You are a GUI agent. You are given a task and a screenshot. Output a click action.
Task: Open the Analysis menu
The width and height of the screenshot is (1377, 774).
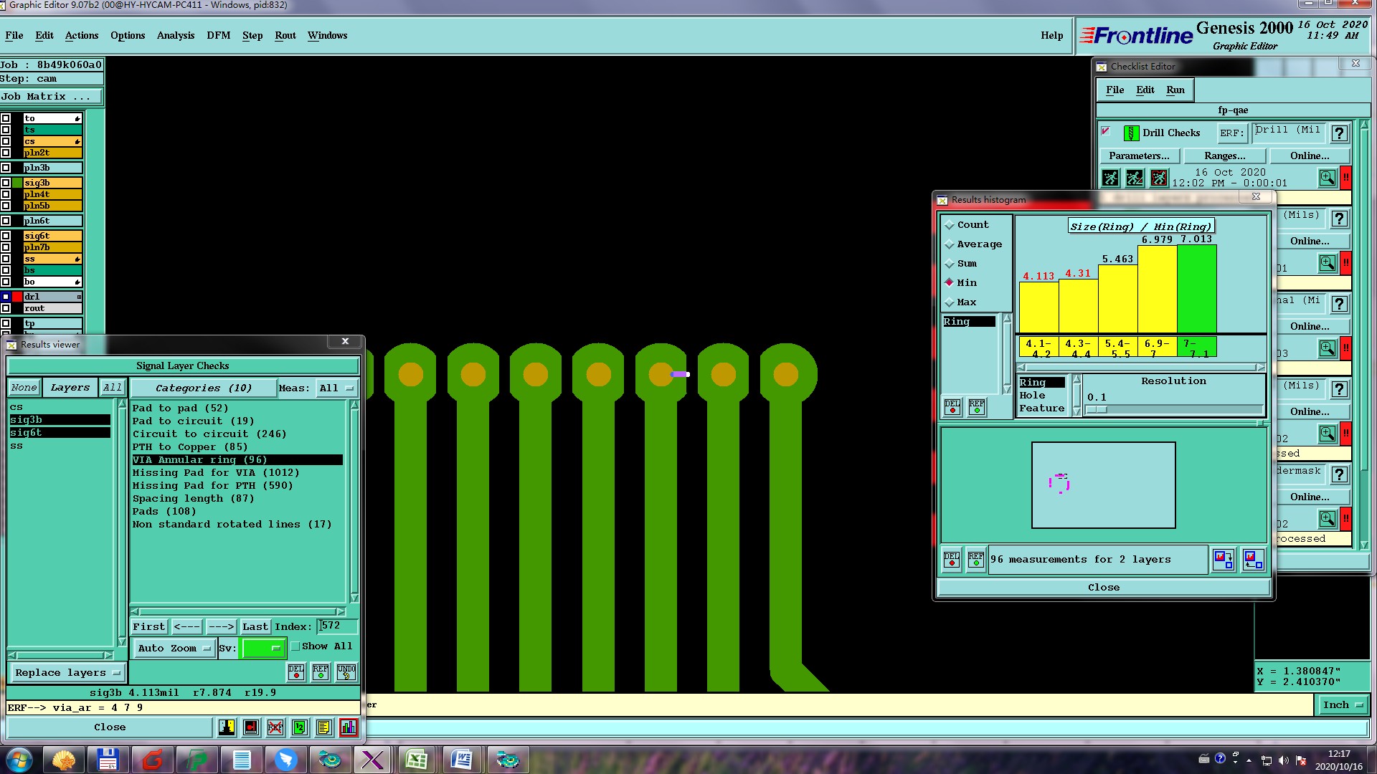pos(176,35)
